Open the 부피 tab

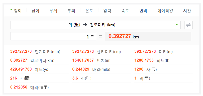pyautogui.click(x=71, y=11)
